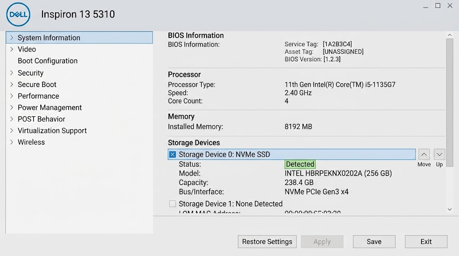Click the Inspiron 13 5310 title
This screenshot has height=256, width=459.
[78, 14]
